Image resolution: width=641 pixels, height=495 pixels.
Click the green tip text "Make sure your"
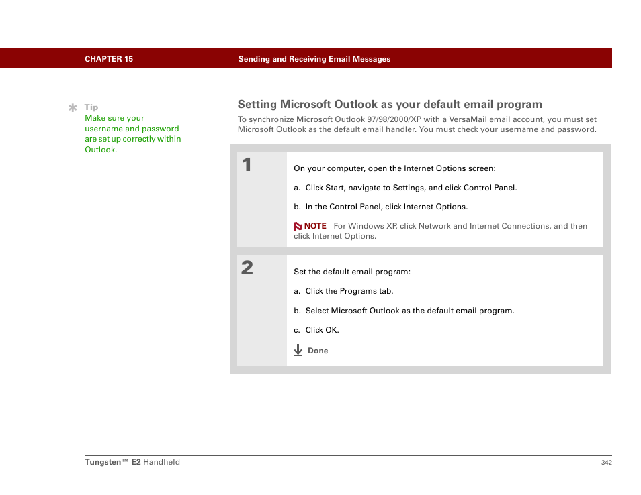tap(114, 118)
